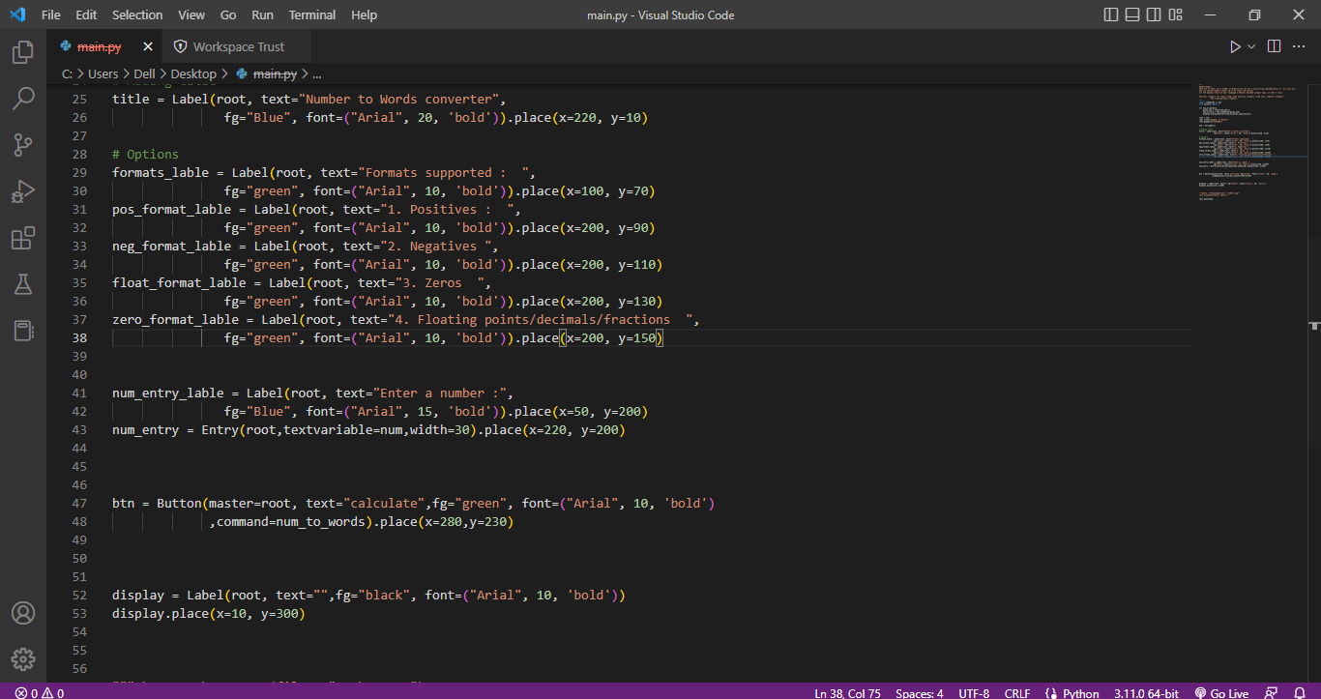
Task: Click Ln 38, Col 75 in status bar
Action: click(847, 692)
